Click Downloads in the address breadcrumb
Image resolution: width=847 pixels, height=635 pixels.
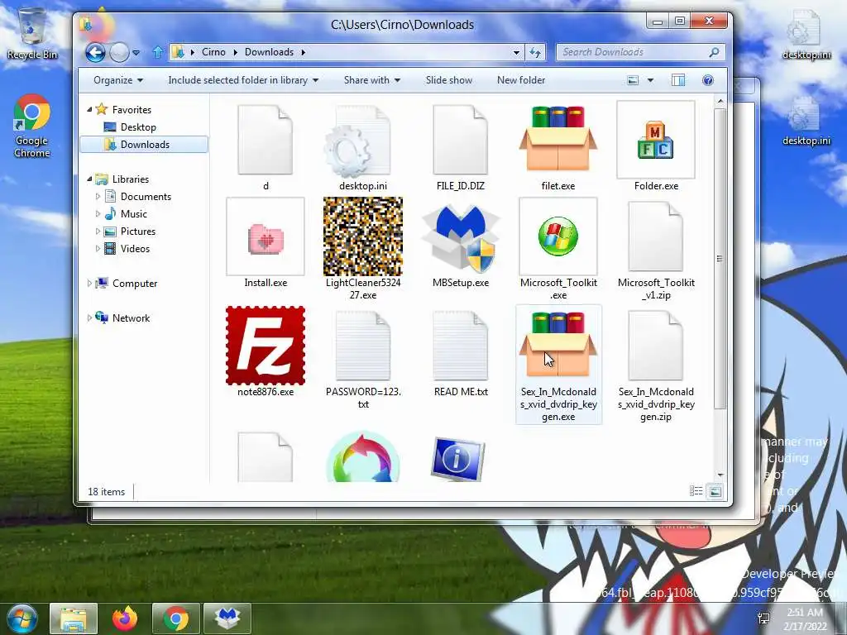click(269, 52)
